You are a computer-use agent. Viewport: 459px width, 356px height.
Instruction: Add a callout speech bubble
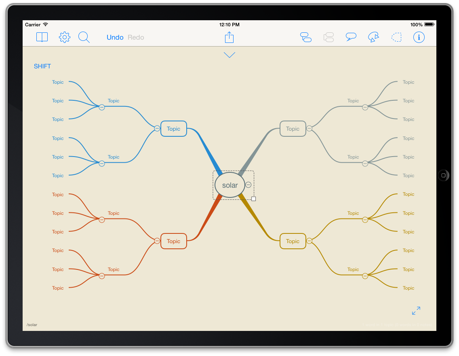(x=351, y=37)
